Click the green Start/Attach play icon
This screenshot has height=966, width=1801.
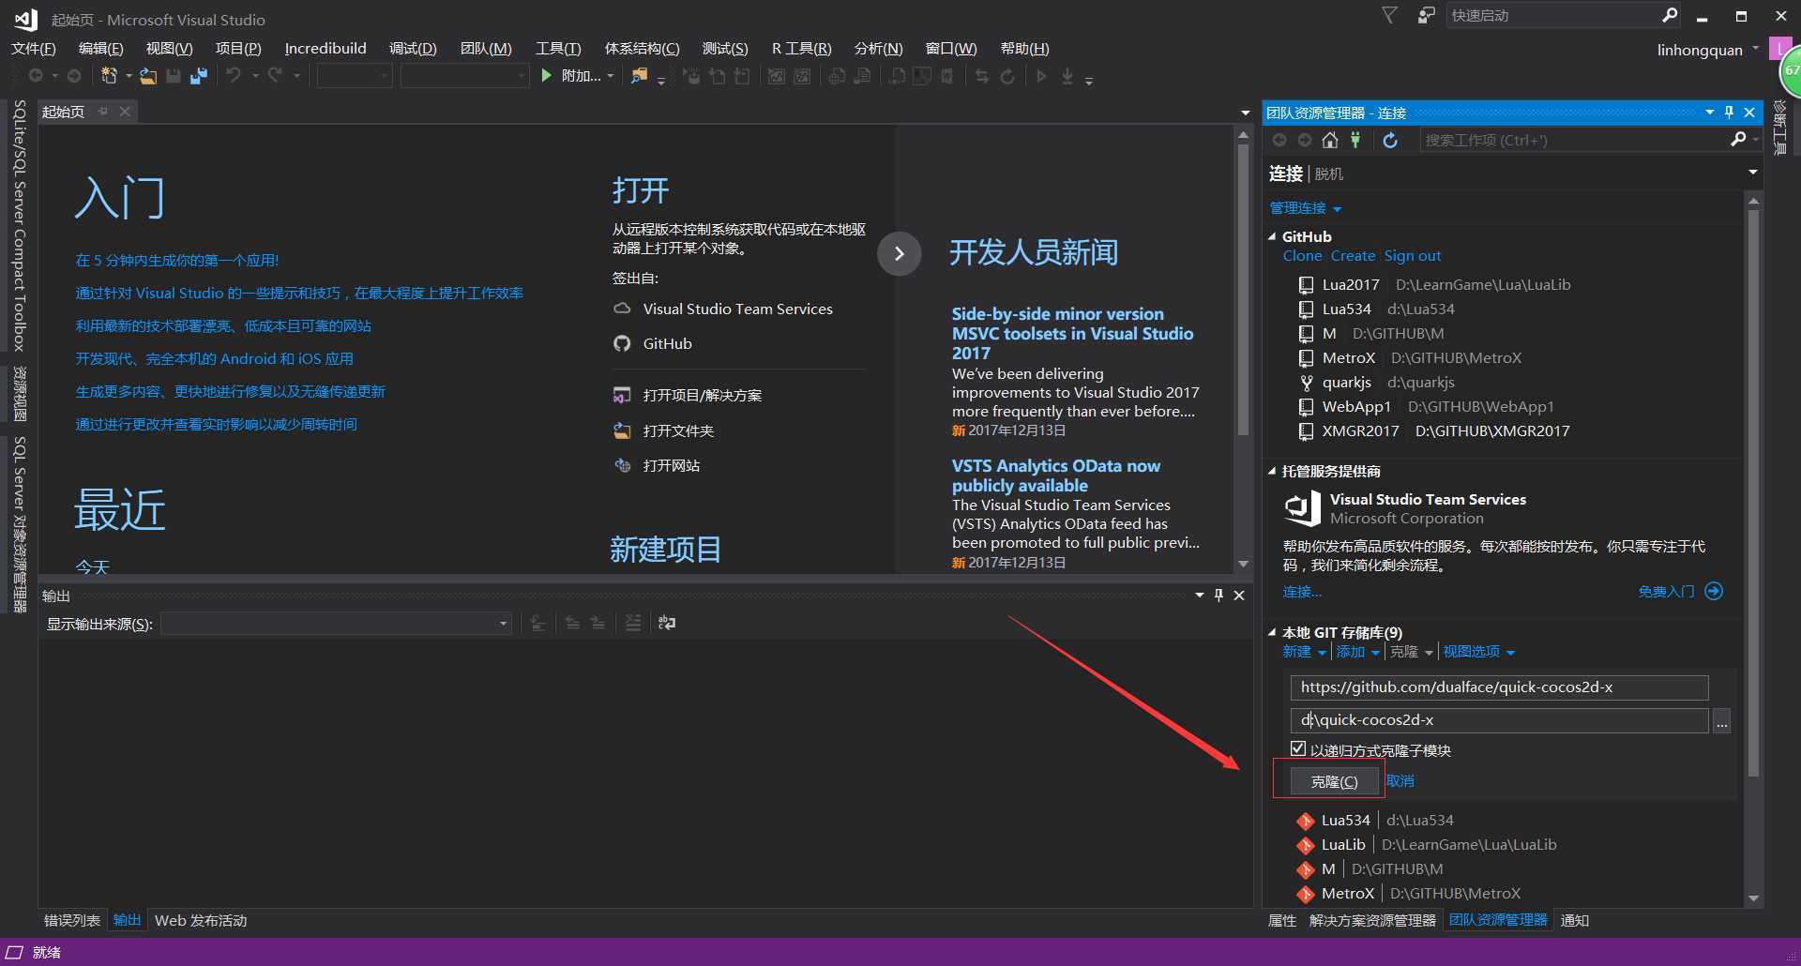(x=547, y=76)
